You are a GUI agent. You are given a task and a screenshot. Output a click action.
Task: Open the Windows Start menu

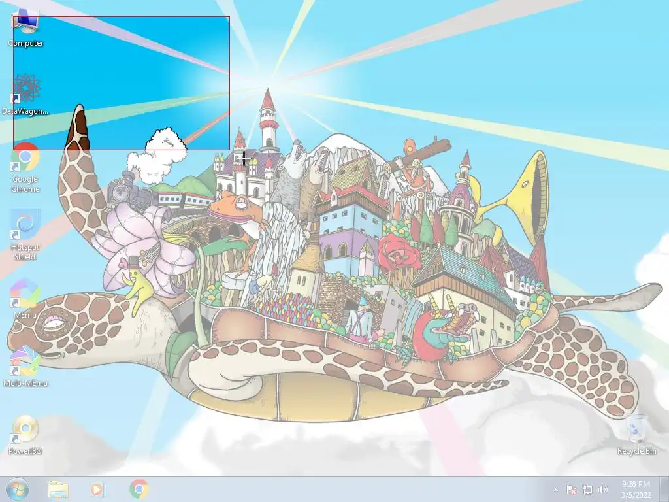18,489
